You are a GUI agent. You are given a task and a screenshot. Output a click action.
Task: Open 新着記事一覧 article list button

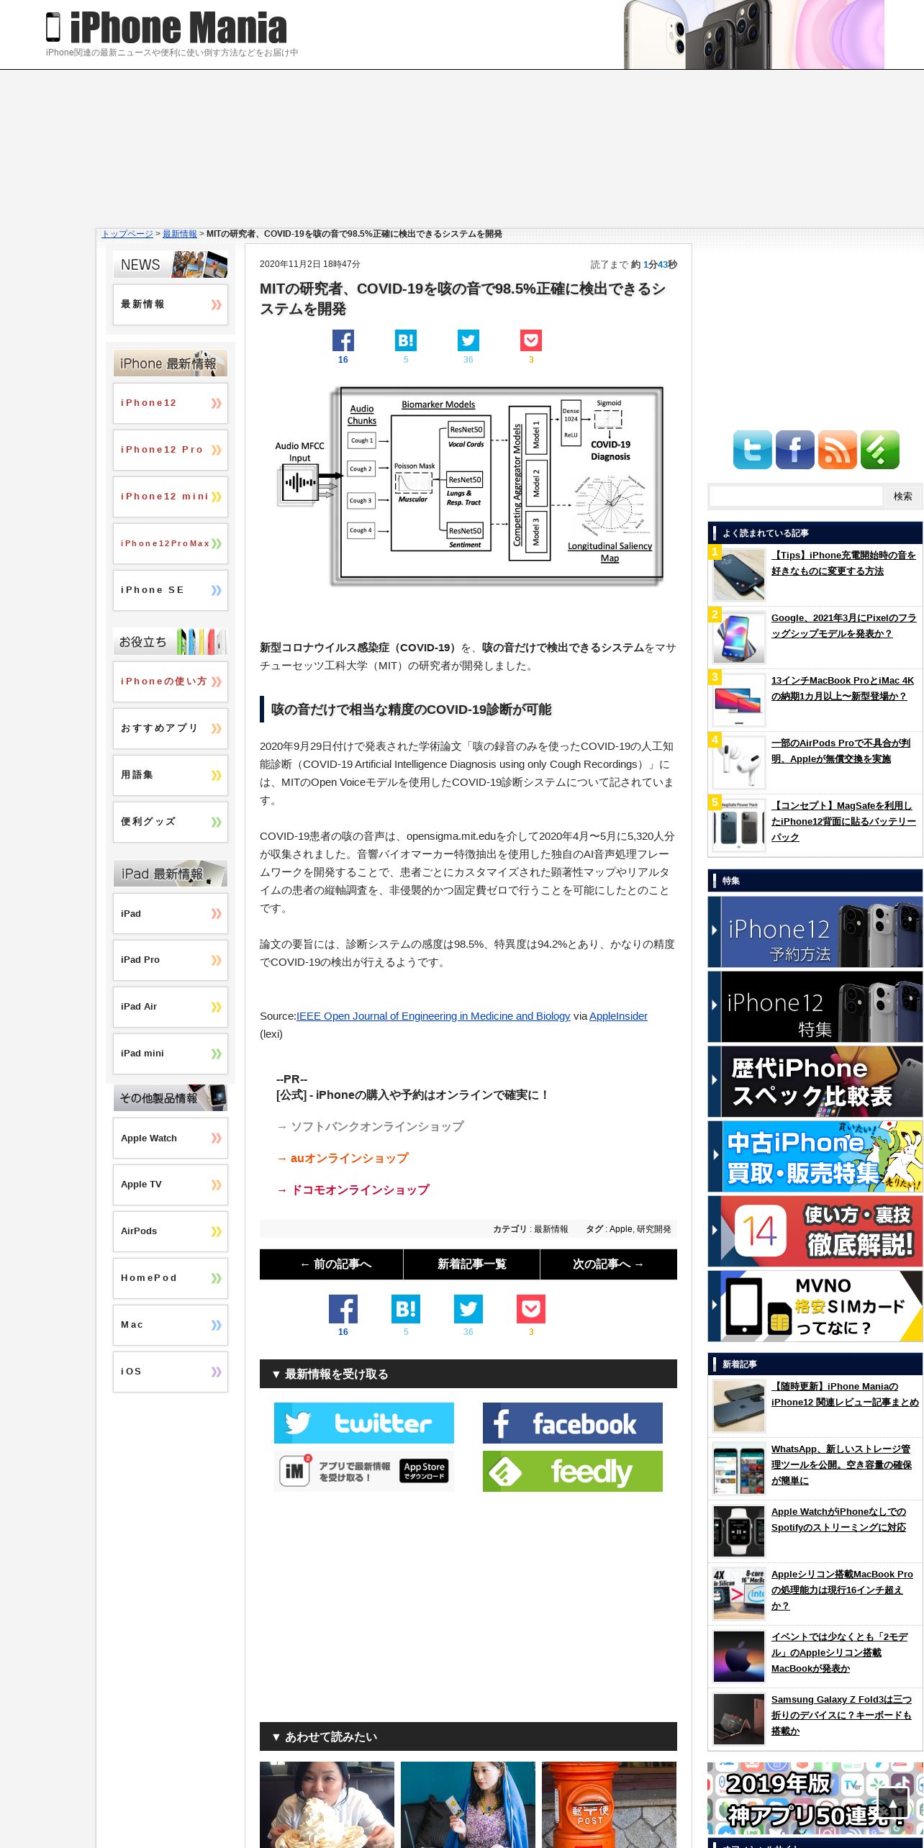pyautogui.click(x=472, y=1264)
